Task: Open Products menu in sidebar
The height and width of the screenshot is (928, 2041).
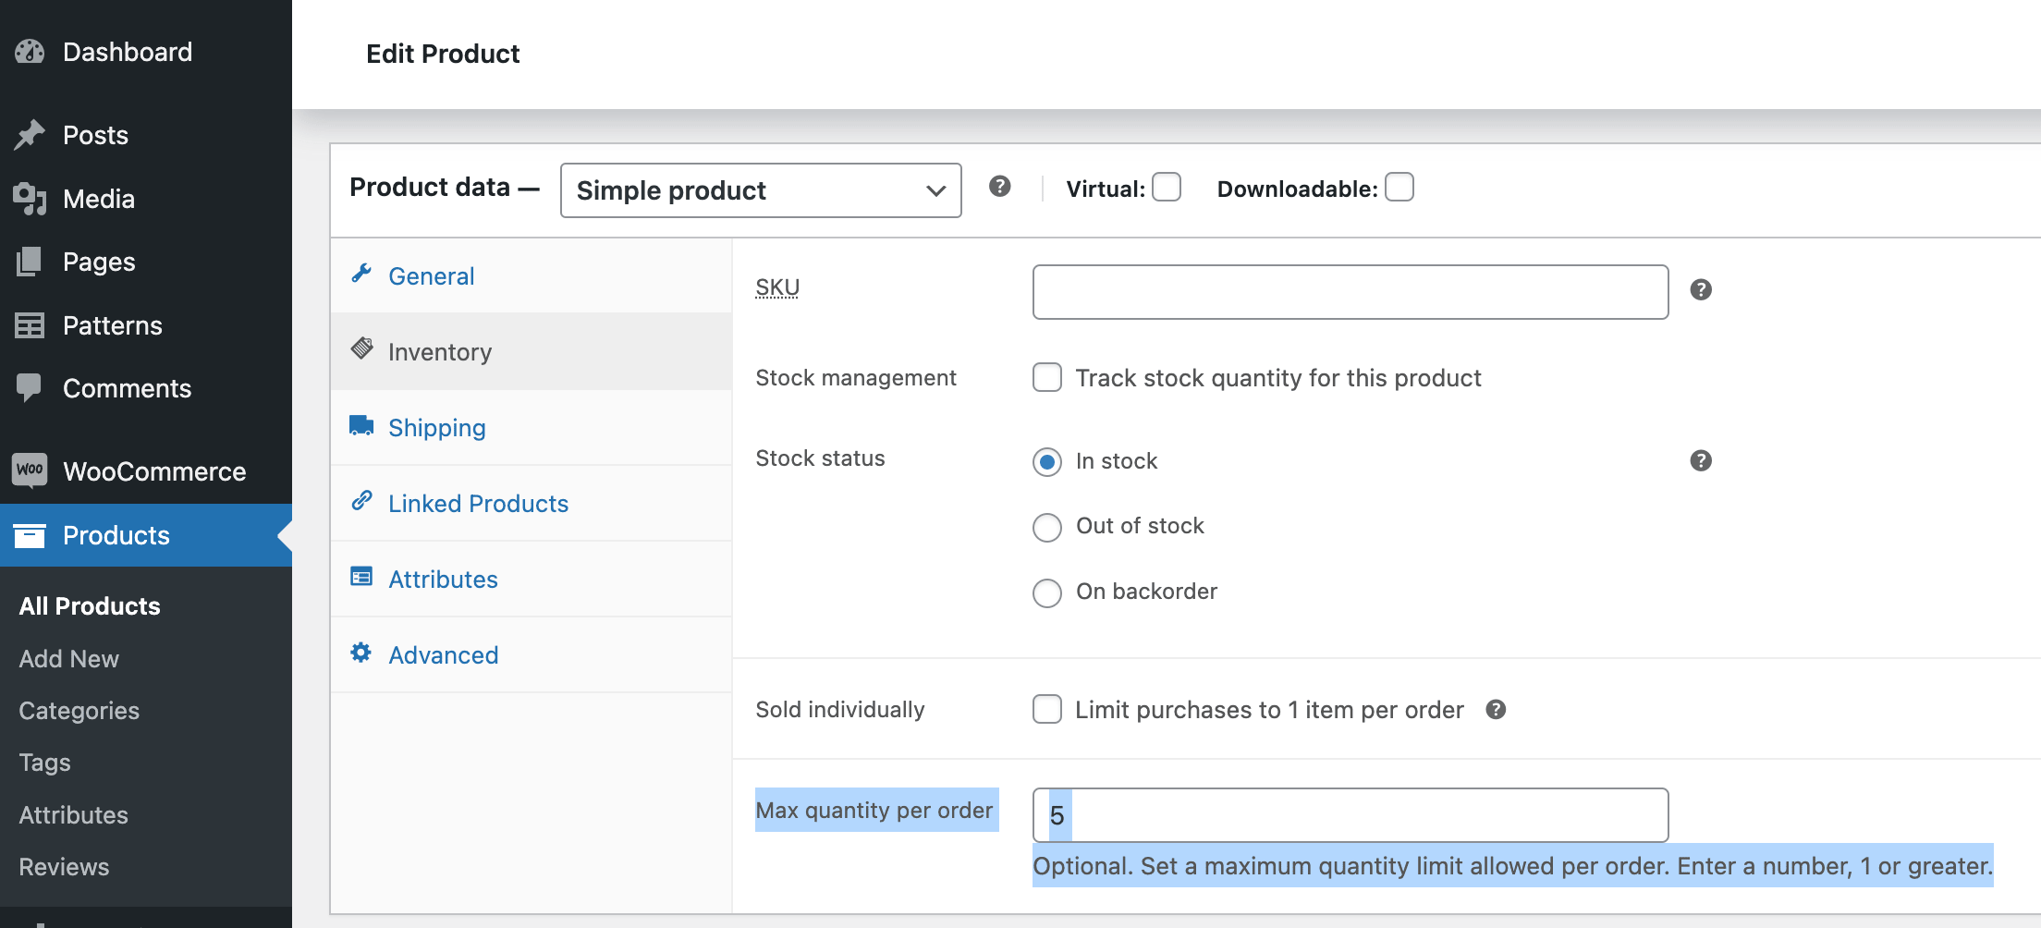Action: pos(146,535)
